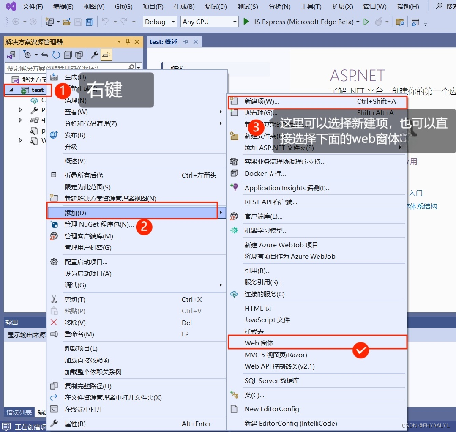Open the 调试(D) menu

coord(216,6)
